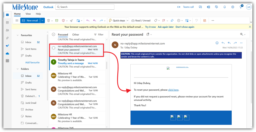The image size is (256, 132).
Task: Click the Sweep broom icon
Action: click(71, 20)
